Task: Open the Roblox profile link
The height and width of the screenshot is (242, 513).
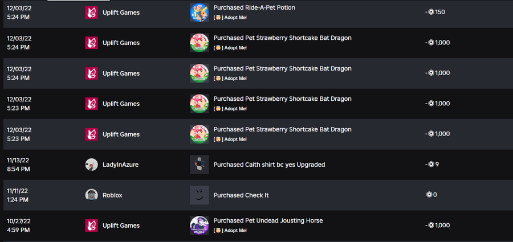Action: (112, 195)
